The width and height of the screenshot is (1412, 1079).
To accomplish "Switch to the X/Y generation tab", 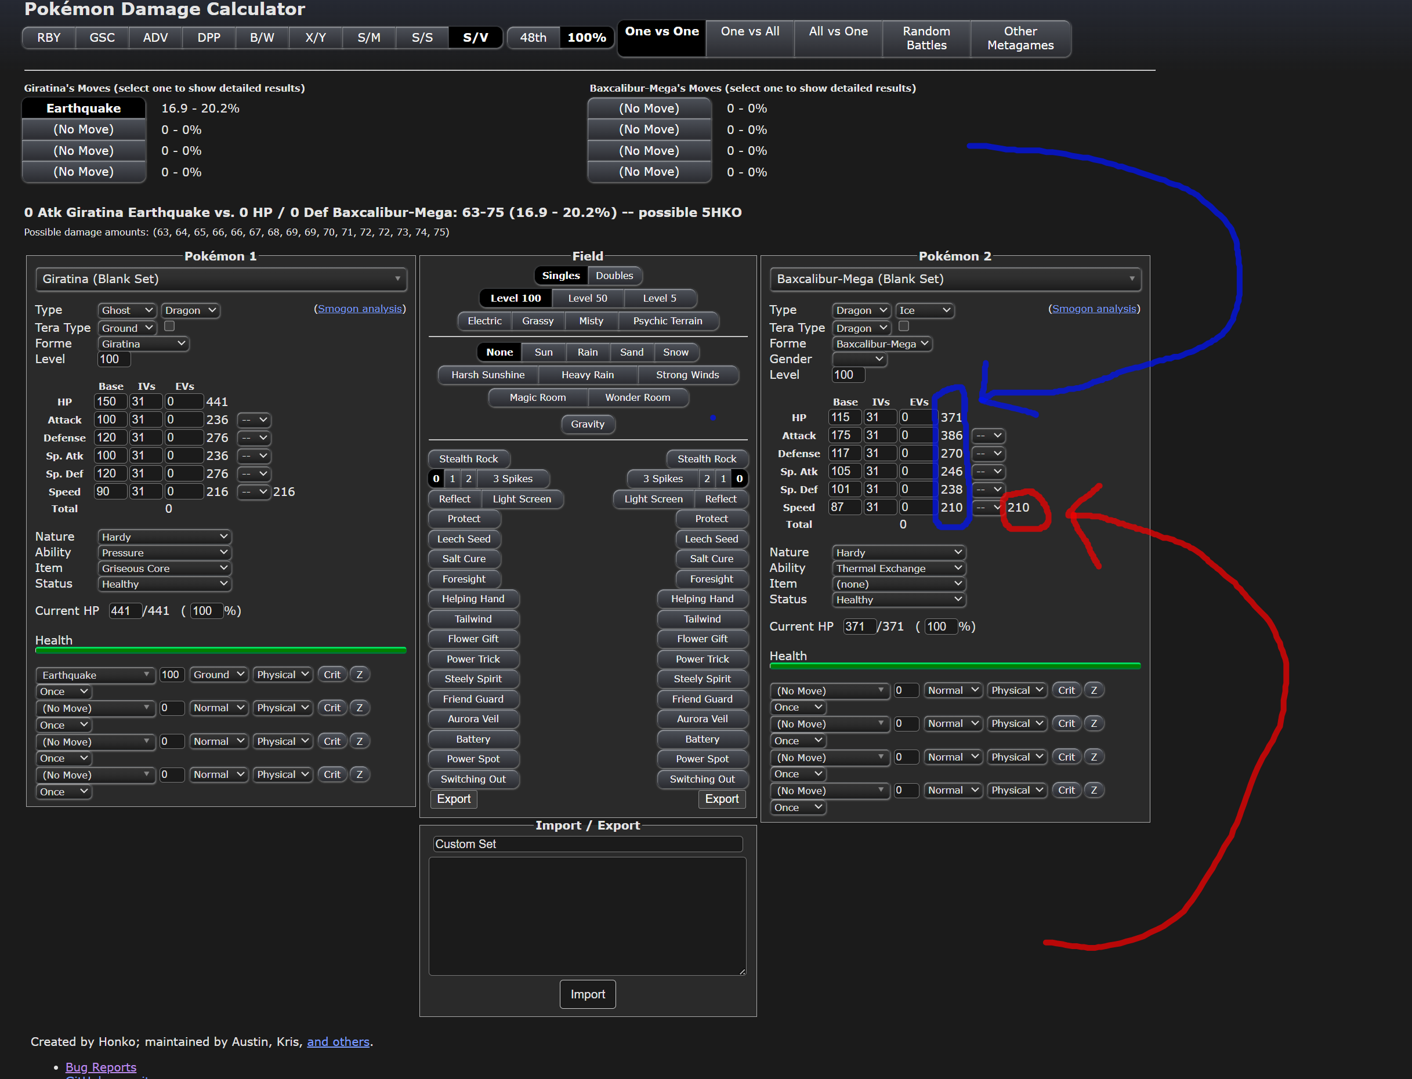I will point(315,37).
